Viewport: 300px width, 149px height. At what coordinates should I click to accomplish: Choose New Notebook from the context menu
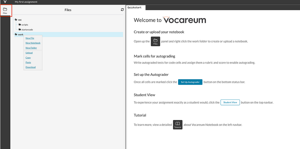click(x=33, y=43)
